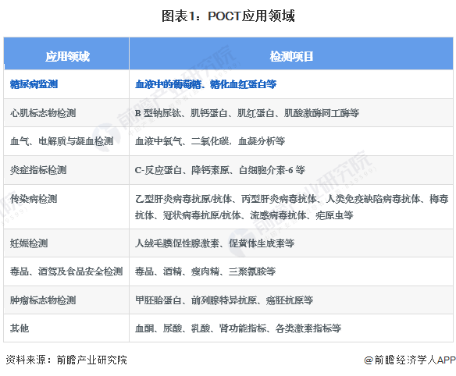This screenshot has width=456, height=376.
Task: Click the 传染病检测 cell
Action: click(66, 207)
